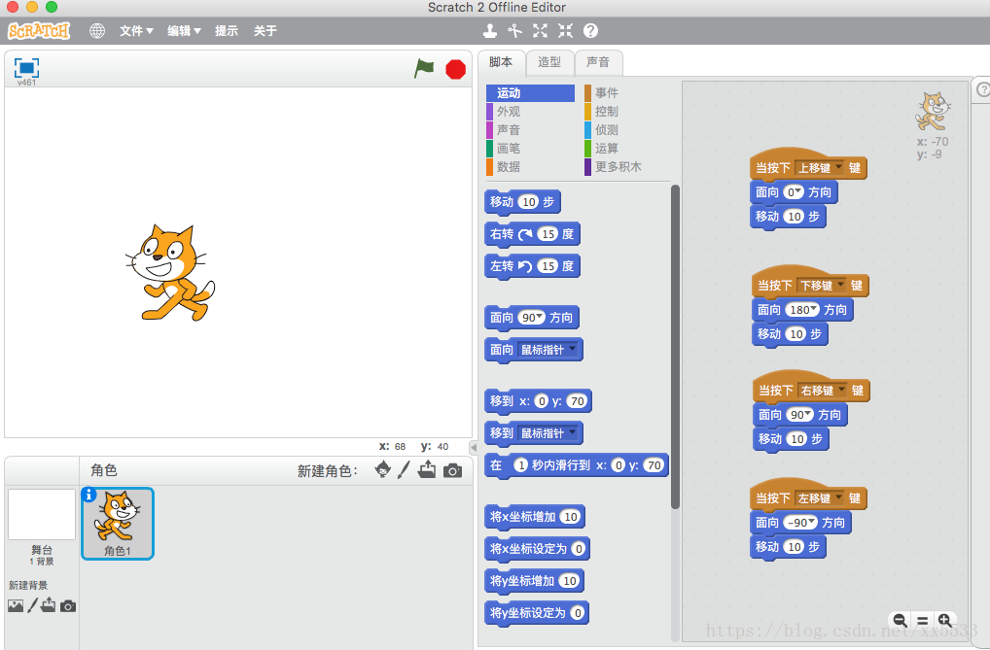The width and height of the screenshot is (990, 650).
Task: Open 下移键 key dropdown in script
Action: (x=822, y=286)
